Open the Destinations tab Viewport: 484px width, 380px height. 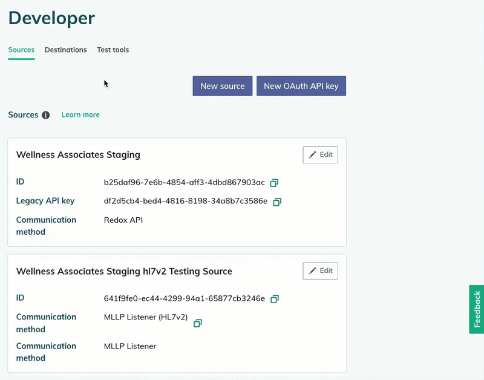pyautogui.click(x=66, y=50)
